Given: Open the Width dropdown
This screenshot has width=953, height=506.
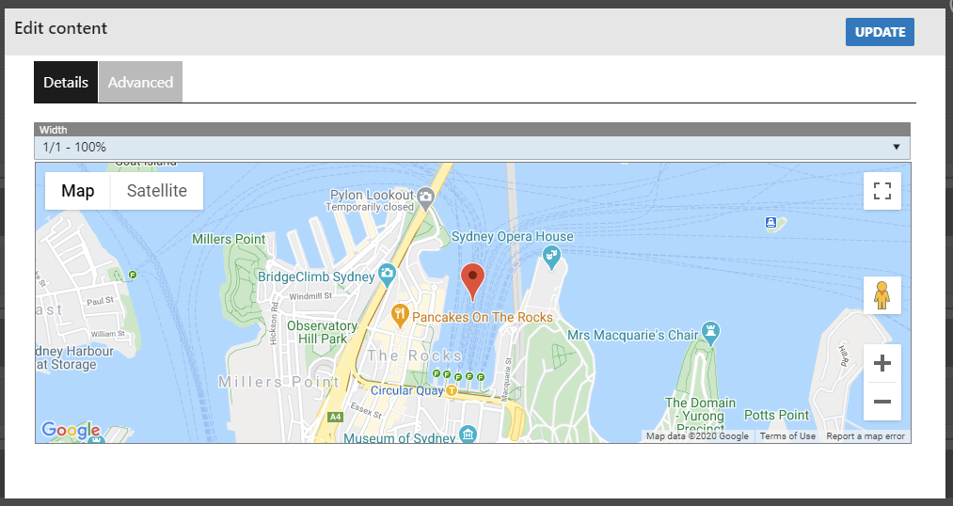Looking at the screenshot, I should coord(472,148).
